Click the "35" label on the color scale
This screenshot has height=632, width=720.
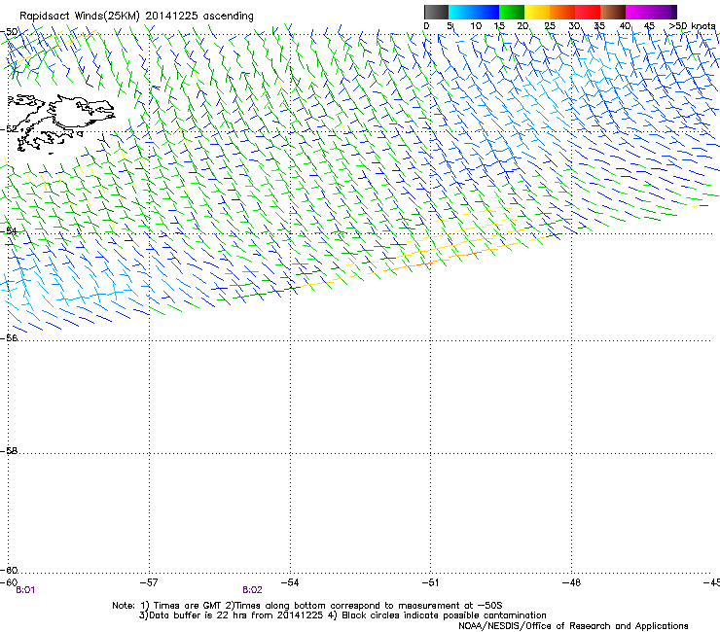click(599, 26)
